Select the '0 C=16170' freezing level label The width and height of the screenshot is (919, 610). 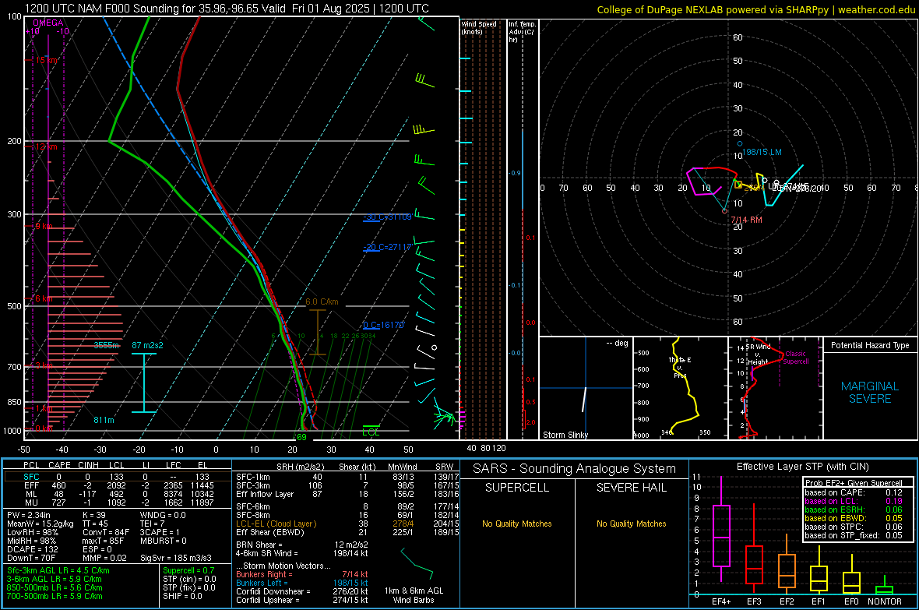coord(383,325)
